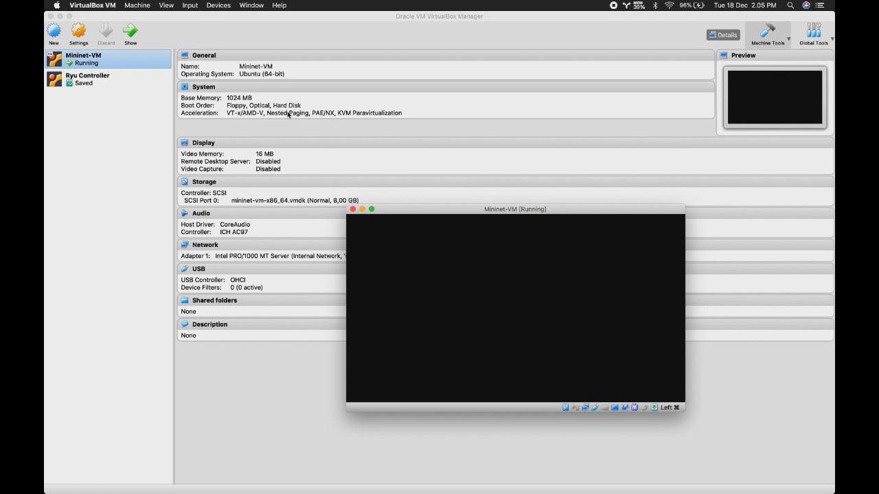Click the hard disk activity status icon
This screenshot has width=879, height=494.
[x=566, y=408]
